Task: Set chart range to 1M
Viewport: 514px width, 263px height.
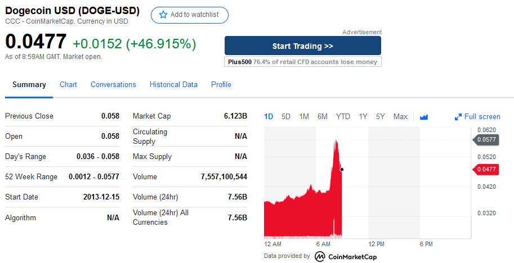Action: [304, 116]
